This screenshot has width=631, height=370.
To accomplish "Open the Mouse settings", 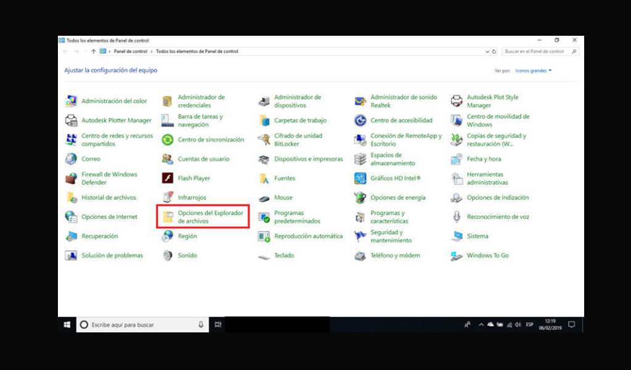I will click(283, 197).
